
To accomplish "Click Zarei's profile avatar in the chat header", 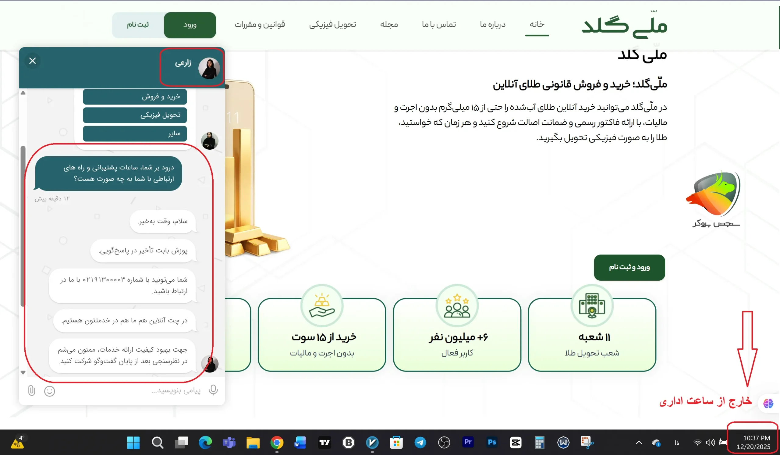I will pyautogui.click(x=209, y=68).
